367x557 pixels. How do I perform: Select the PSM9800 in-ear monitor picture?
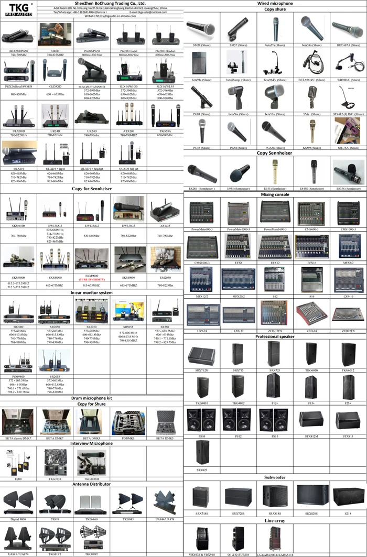[x=18, y=362]
